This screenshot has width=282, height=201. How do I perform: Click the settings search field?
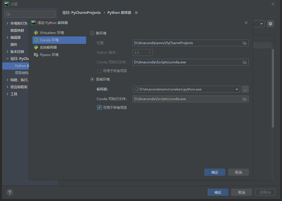30,14
